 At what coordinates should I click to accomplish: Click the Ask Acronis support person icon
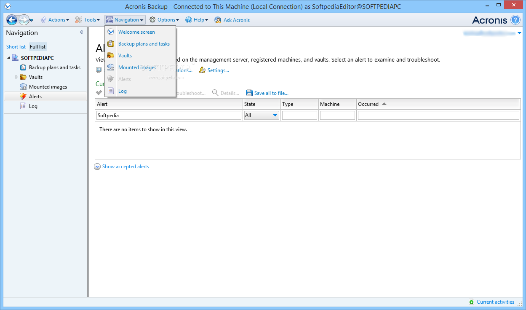click(218, 20)
